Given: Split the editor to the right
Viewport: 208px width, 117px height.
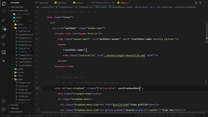Looking at the screenshot, I should [200, 3].
